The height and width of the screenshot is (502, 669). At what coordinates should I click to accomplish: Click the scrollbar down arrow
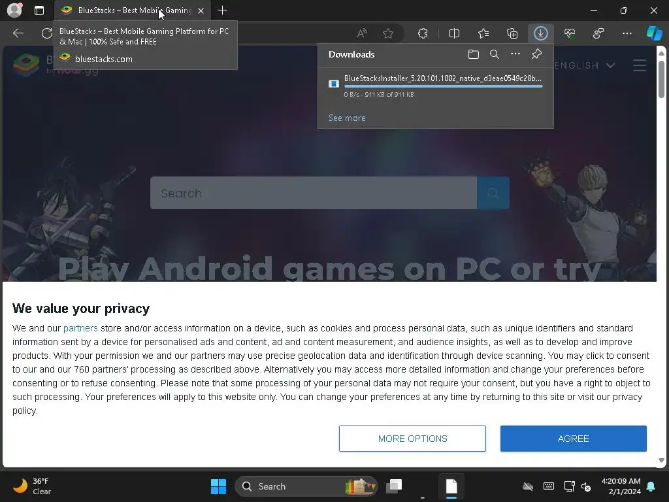[662, 460]
